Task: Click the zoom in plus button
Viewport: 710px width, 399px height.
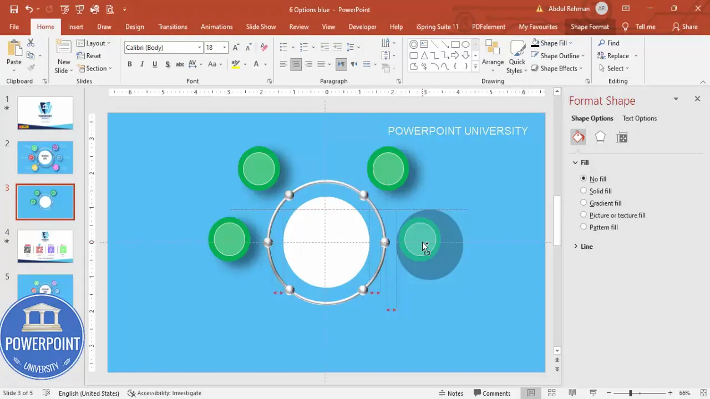Action: coord(670,393)
